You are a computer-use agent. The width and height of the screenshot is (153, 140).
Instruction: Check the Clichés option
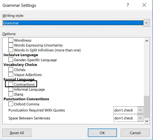pyautogui.click(x=11, y=70)
